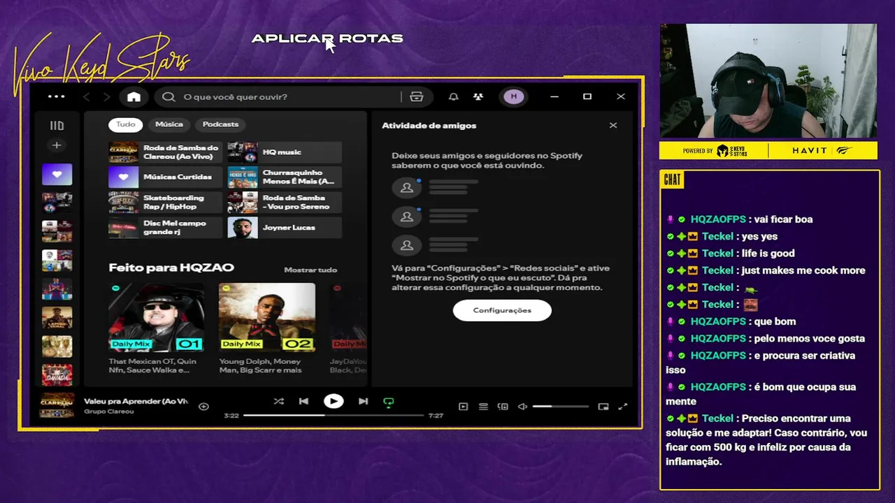The width and height of the screenshot is (895, 503).
Task: Navigate forward with right arrow
Action: click(106, 97)
